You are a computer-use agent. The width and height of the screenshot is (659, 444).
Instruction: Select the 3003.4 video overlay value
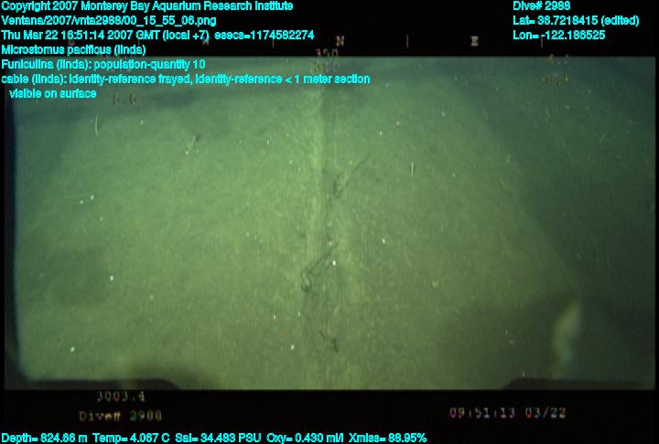pos(121,396)
